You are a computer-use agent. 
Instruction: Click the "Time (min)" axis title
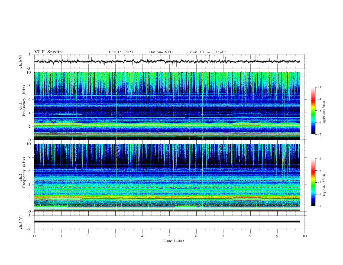coord(173,240)
